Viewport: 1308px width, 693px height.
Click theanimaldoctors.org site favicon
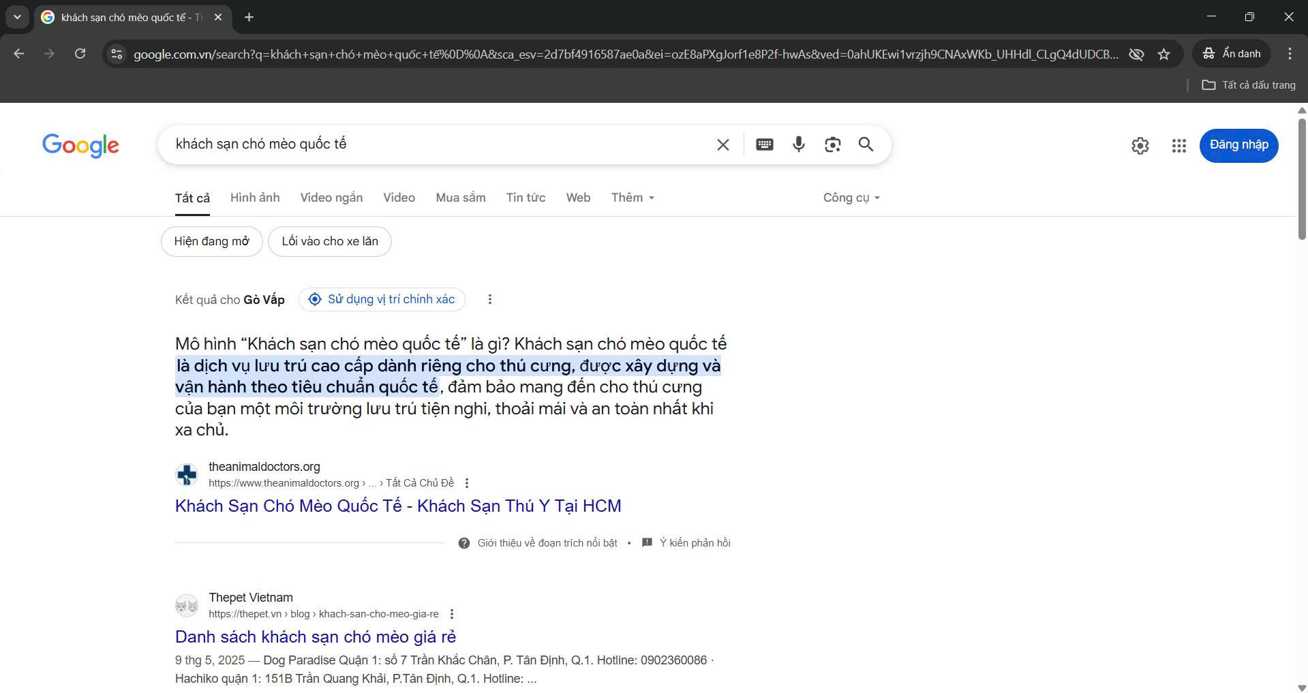click(x=187, y=474)
